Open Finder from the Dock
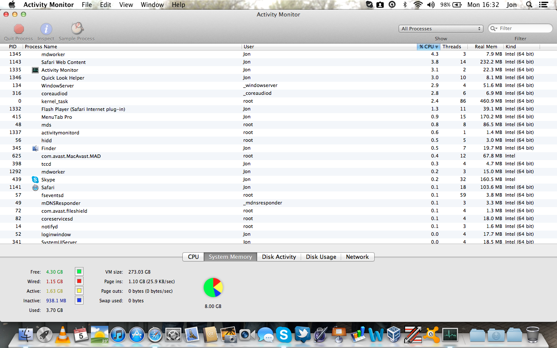Screen dimensions: 557x348 coord(26,334)
